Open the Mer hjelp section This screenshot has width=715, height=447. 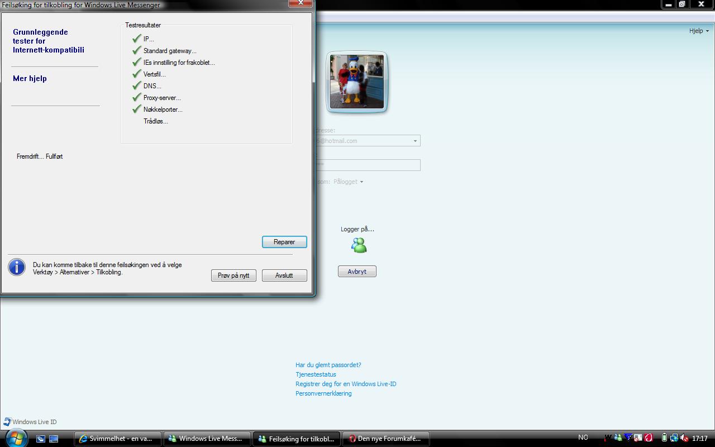coord(30,78)
